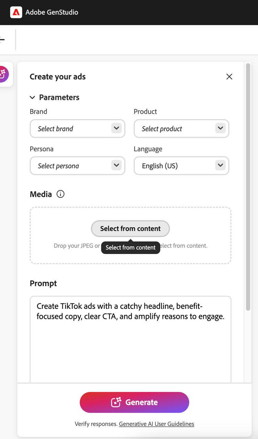Click the chevron icon on the Brand selector

[x=116, y=128]
